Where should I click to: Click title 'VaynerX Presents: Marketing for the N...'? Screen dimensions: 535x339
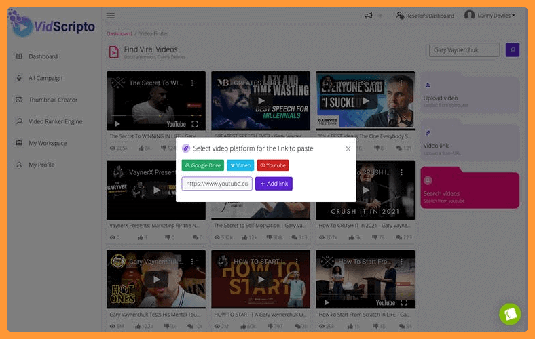(x=155, y=226)
